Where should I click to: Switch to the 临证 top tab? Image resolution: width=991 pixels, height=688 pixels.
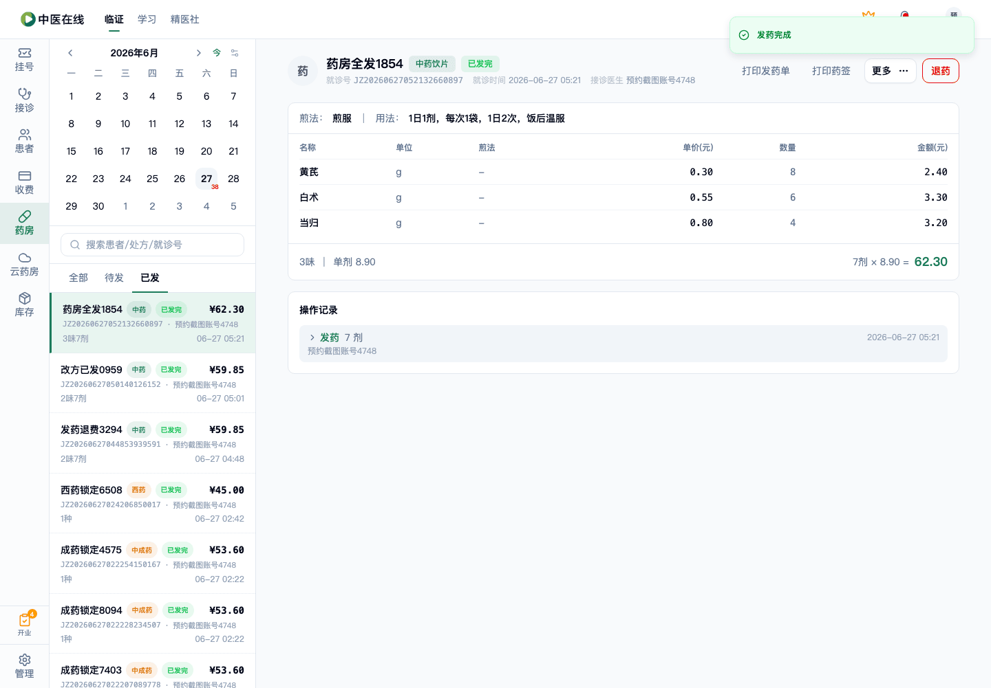point(114,19)
